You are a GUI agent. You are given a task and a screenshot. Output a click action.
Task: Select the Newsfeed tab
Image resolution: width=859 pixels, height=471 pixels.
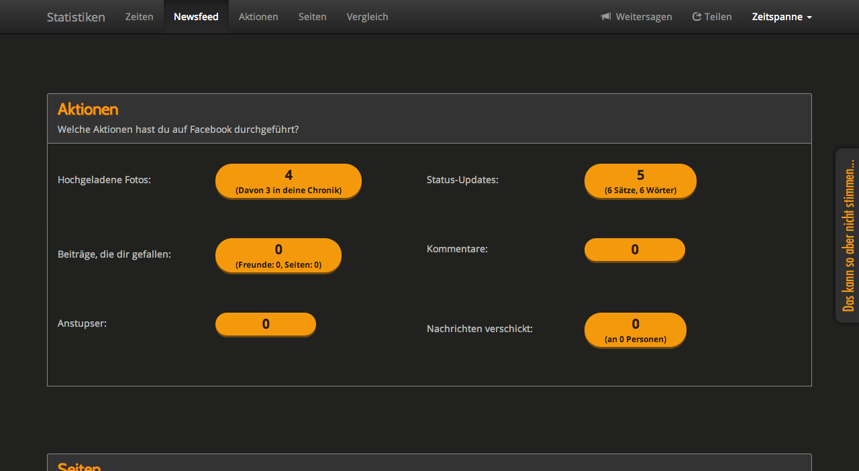(x=196, y=17)
